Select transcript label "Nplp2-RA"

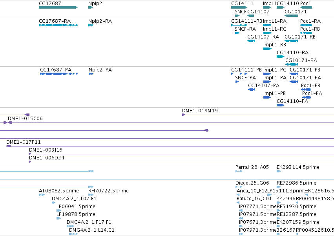100,21
